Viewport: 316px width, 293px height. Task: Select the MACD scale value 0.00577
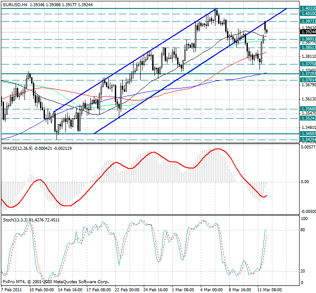click(x=308, y=147)
